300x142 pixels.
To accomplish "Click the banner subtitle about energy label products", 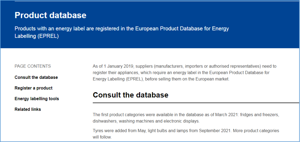I will [122, 29].
